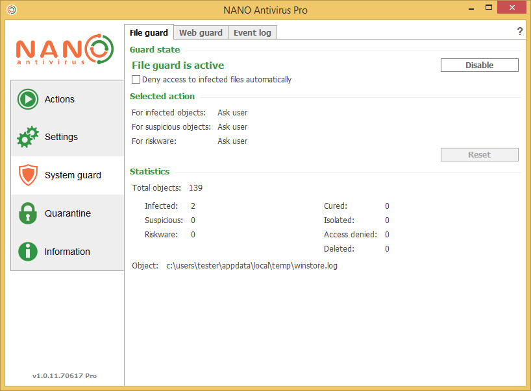531x391 pixels.
Task: Click the Guard state section heading
Action: 154,50
